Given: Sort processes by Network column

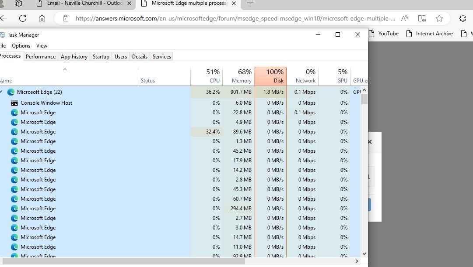Looking at the screenshot, I should coord(302,76).
